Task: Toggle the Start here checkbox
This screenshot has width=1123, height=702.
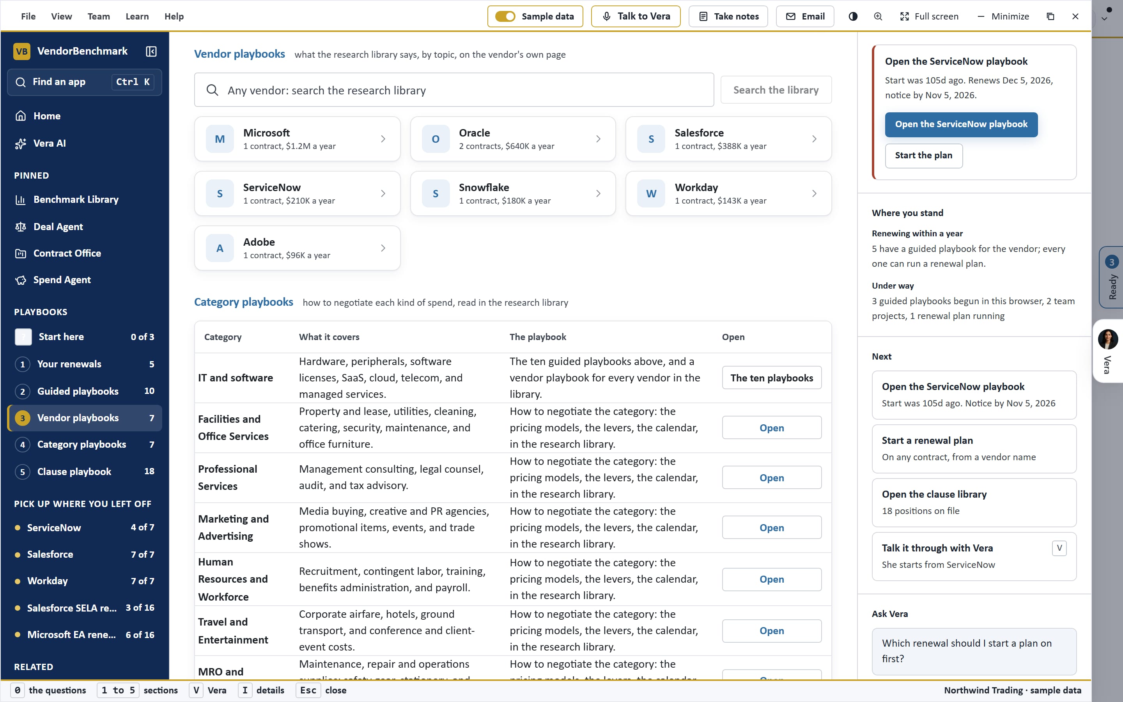Action: 23,337
